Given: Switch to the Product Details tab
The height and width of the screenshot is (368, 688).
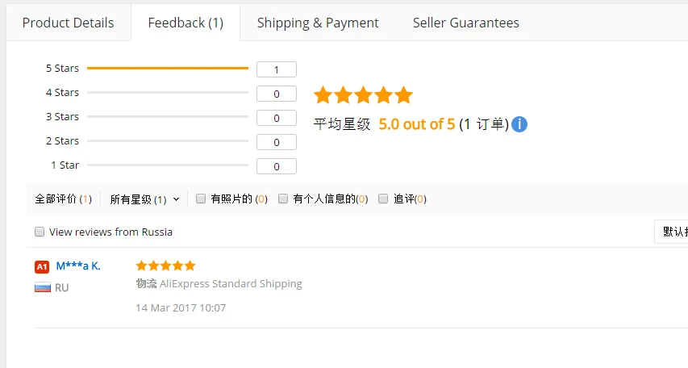Looking at the screenshot, I should click(x=68, y=23).
